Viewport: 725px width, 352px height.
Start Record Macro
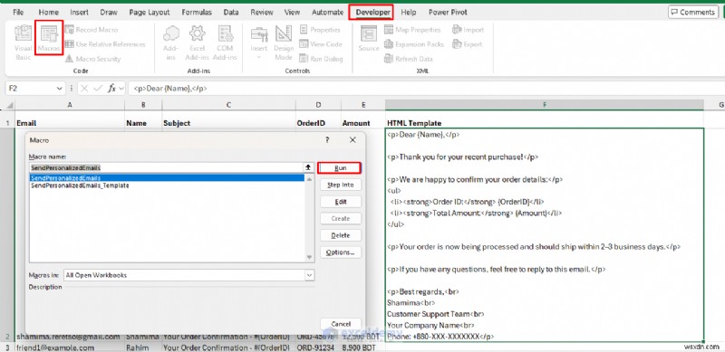coord(92,30)
